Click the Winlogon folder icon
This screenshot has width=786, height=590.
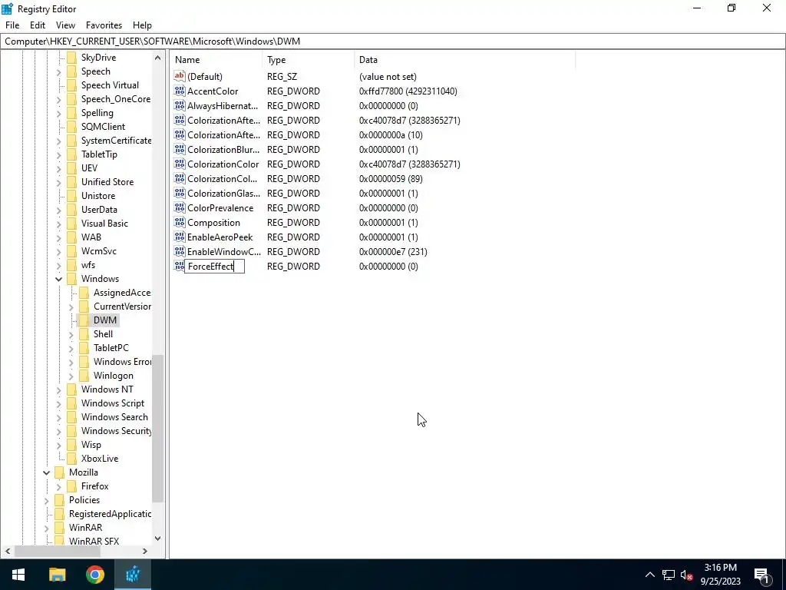[84, 375]
